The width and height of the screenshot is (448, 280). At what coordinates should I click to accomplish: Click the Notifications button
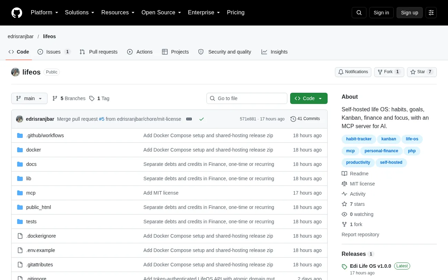(353, 72)
